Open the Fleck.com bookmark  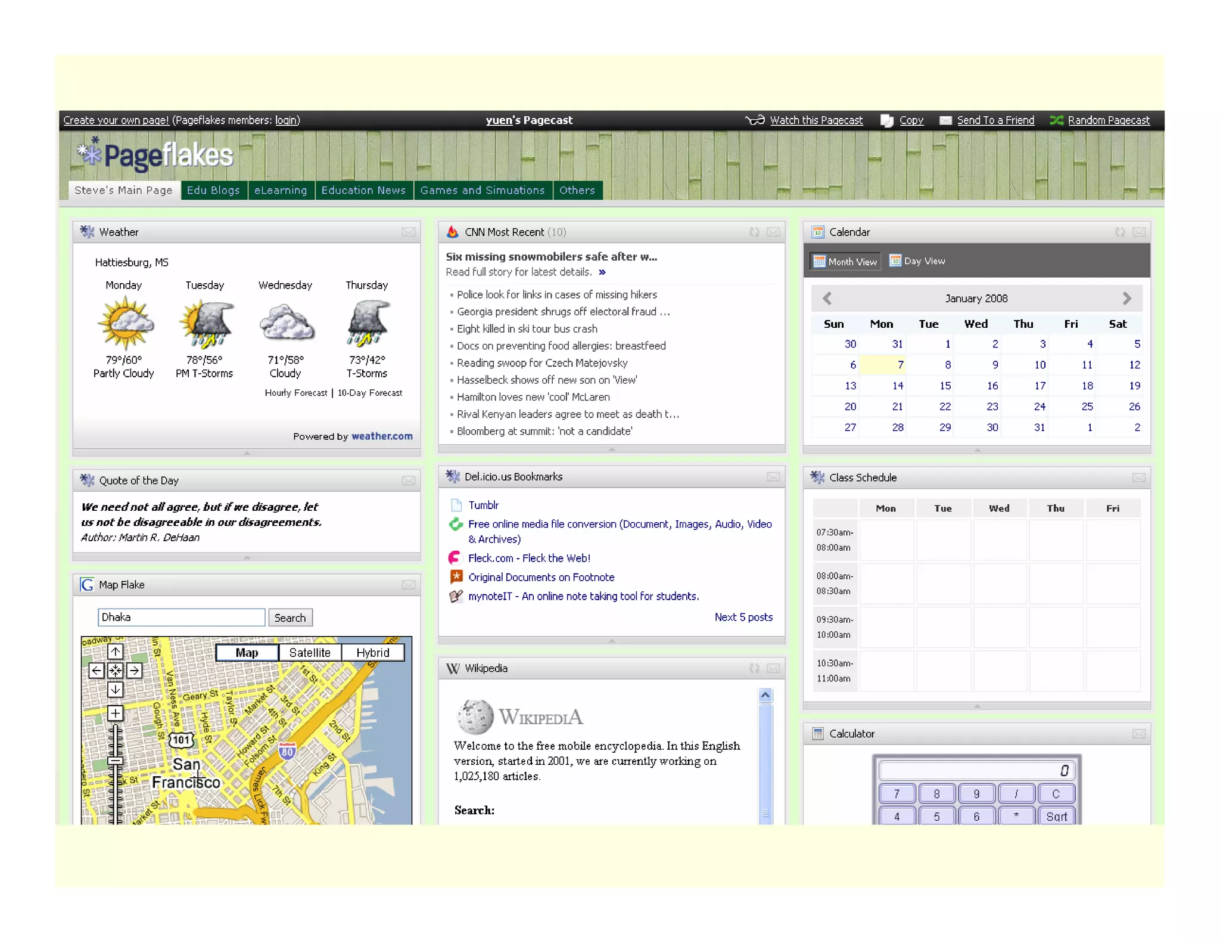pyautogui.click(x=529, y=558)
